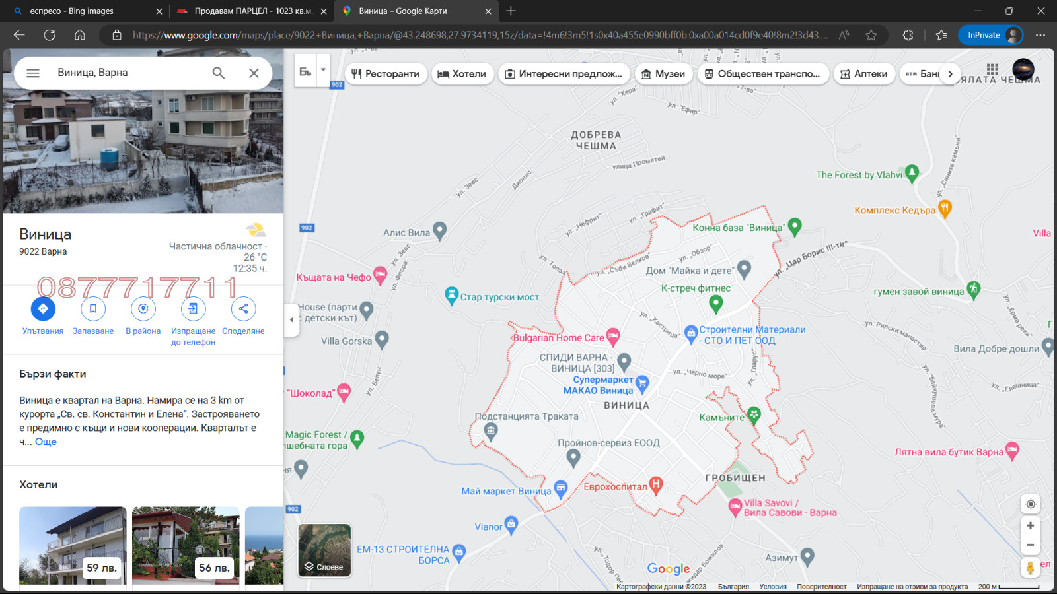The image size is (1057, 594).
Task: Open browser extensions icon
Action: pos(908,35)
